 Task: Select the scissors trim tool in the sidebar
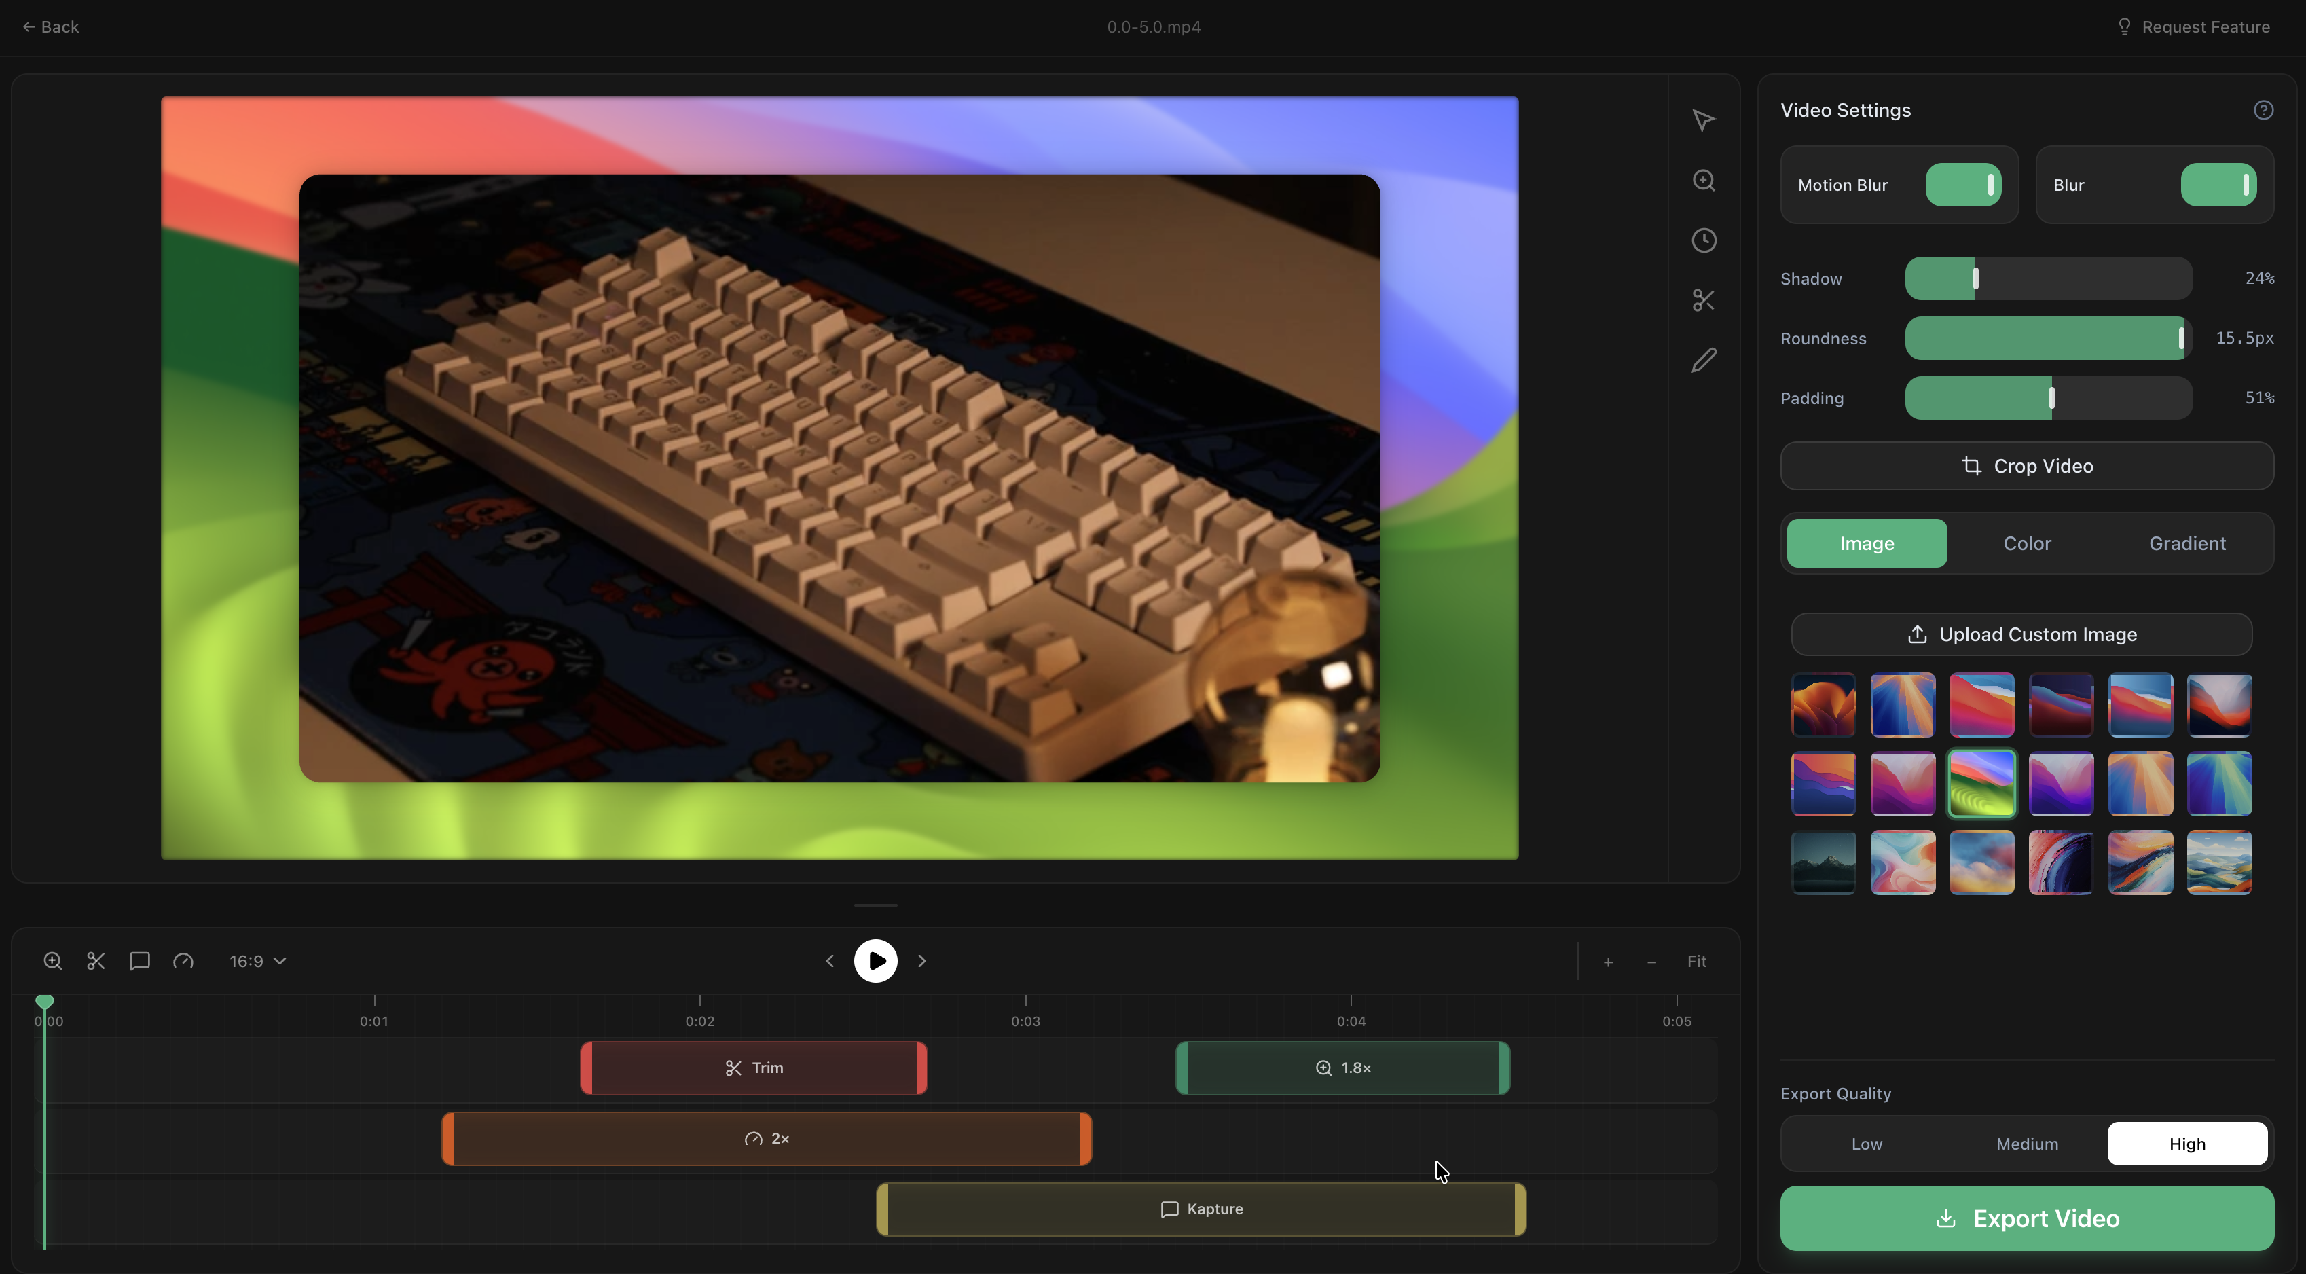click(1702, 300)
